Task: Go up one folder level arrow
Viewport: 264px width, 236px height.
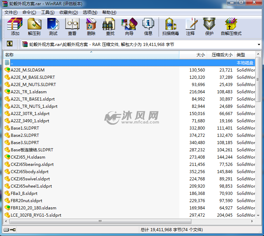Action: click(10, 44)
